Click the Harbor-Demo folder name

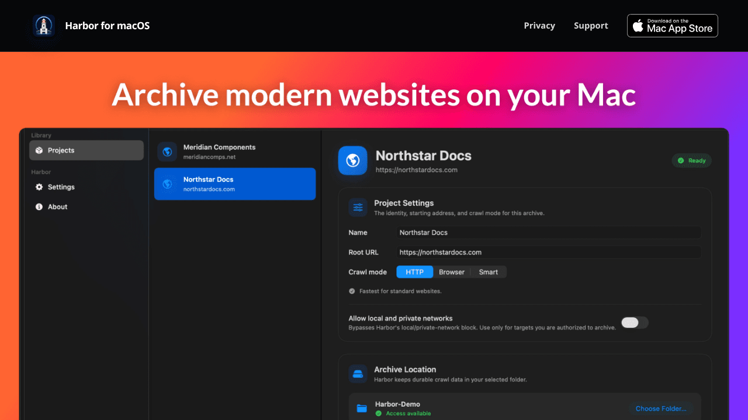[397, 404]
